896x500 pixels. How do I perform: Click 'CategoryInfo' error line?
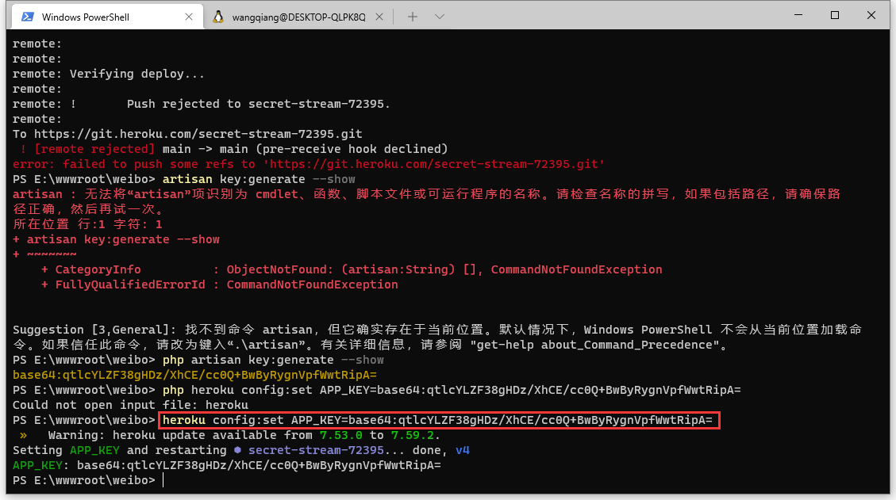pyautogui.click(x=352, y=269)
